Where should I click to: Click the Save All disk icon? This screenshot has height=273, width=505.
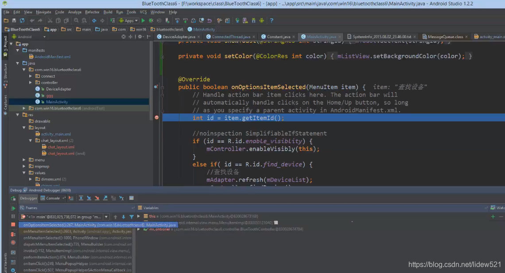tap(14, 21)
